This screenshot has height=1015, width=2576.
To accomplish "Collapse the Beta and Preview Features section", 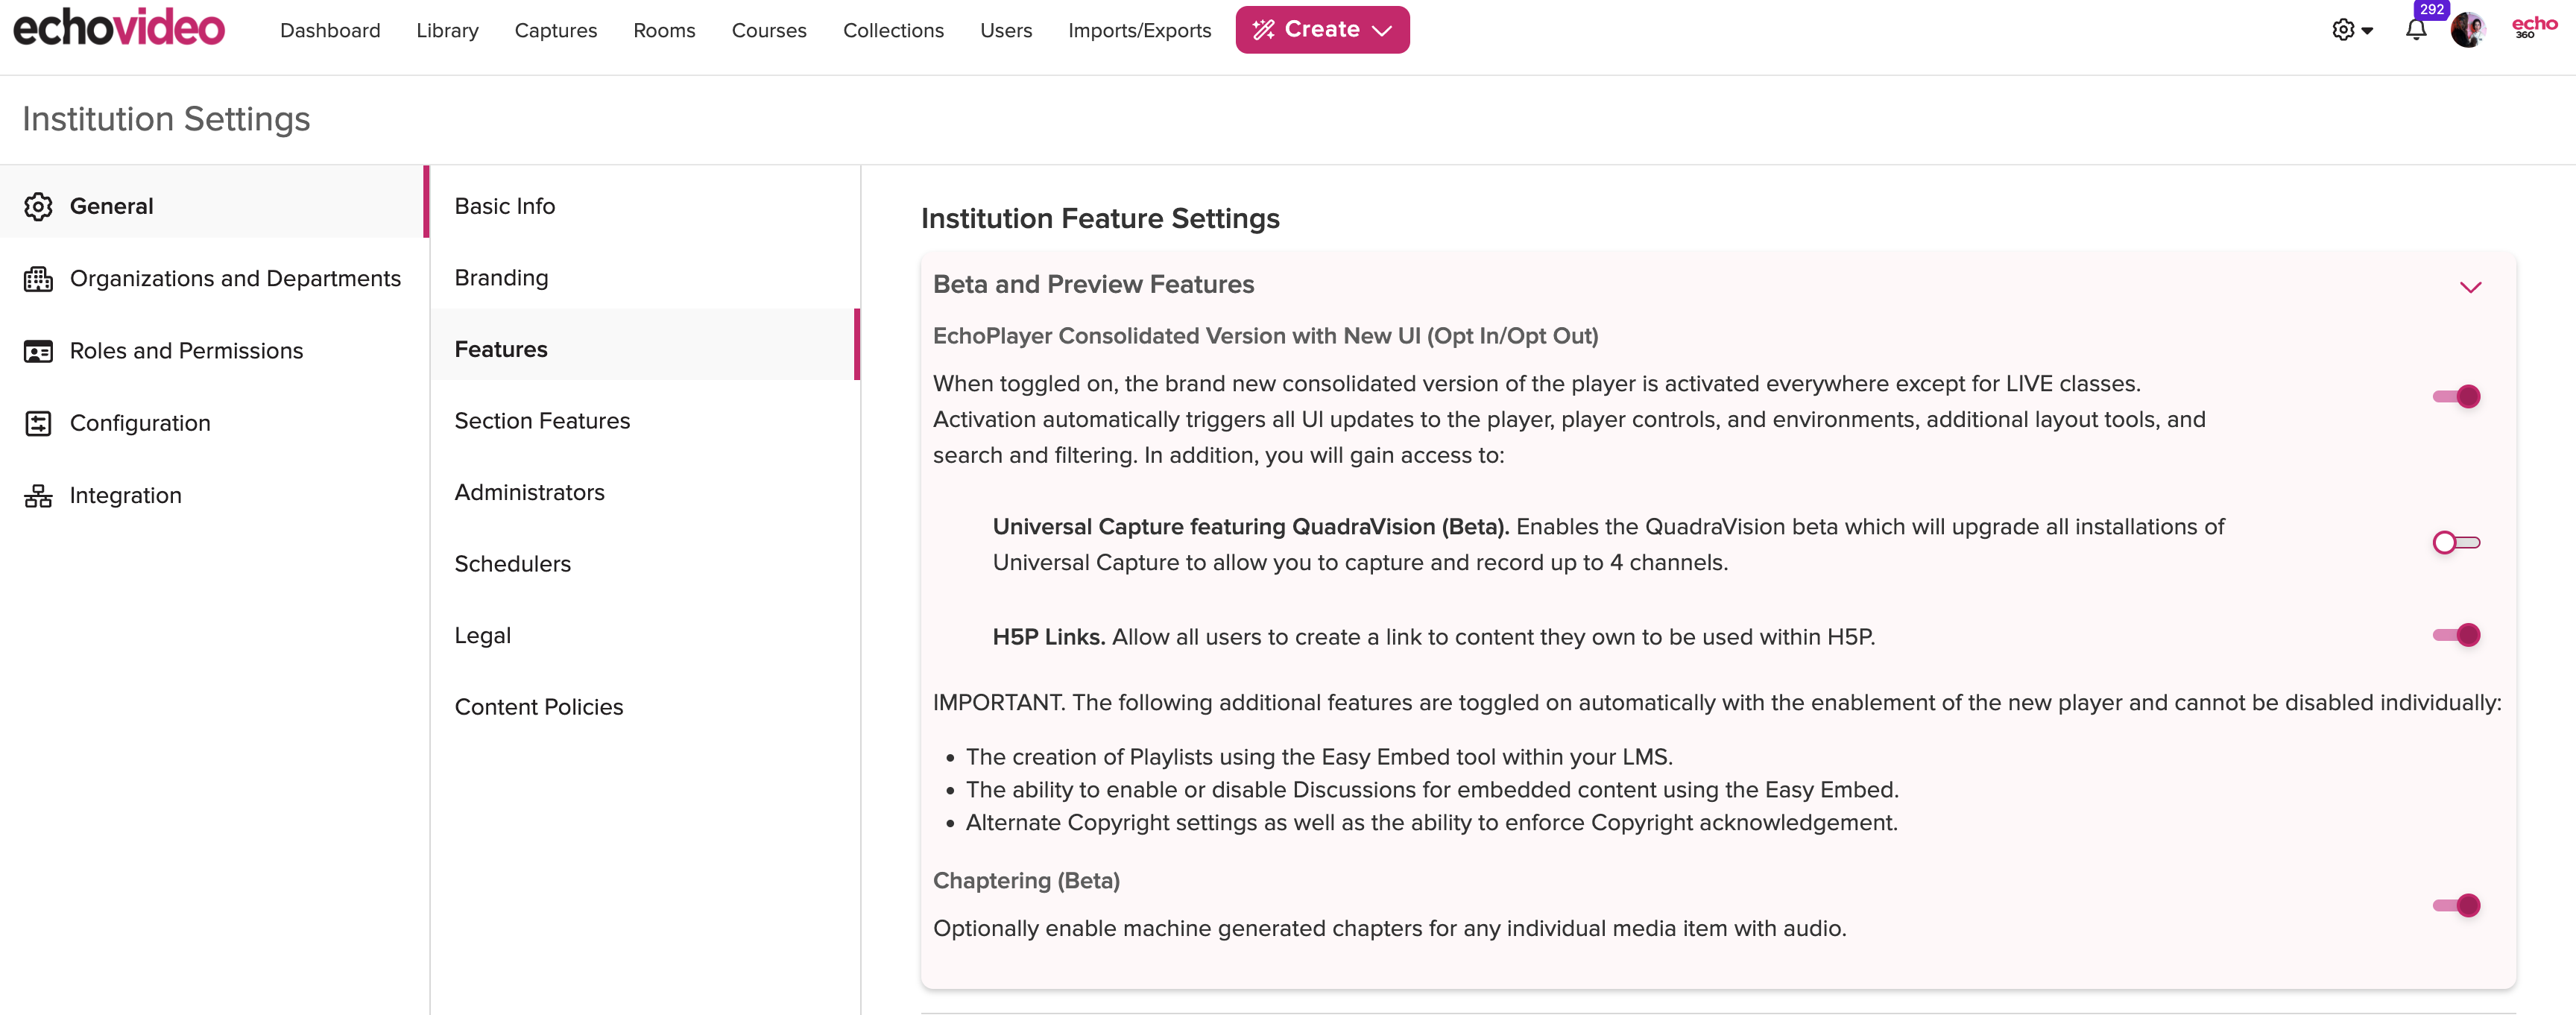I will click(2470, 287).
